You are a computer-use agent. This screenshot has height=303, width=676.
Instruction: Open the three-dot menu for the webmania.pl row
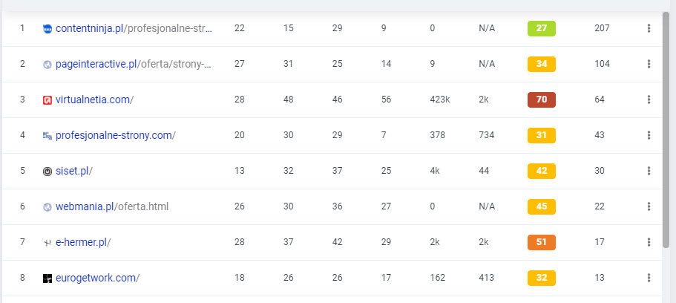point(649,206)
